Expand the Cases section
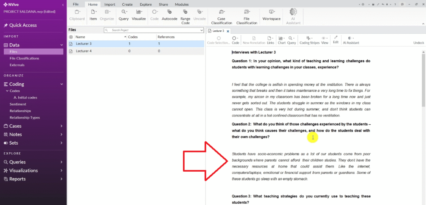 (61, 126)
